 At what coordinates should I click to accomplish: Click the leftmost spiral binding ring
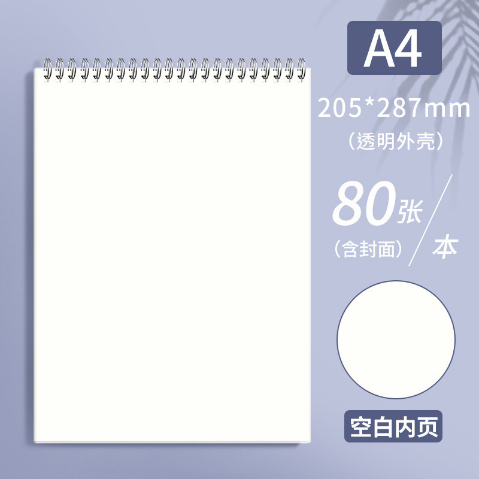tap(47, 69)
